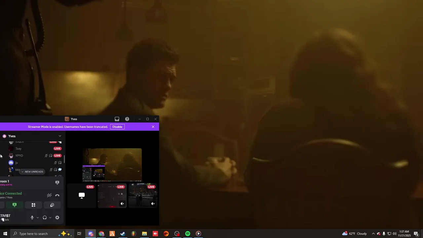Expand the Yves server dropdown

(x=60, y=136)
